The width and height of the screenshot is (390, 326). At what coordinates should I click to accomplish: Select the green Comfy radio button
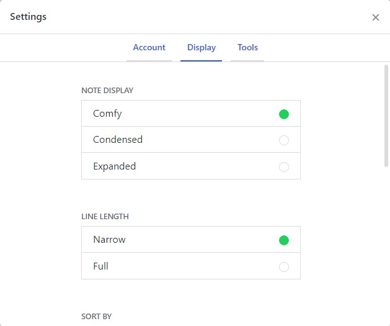284,114
